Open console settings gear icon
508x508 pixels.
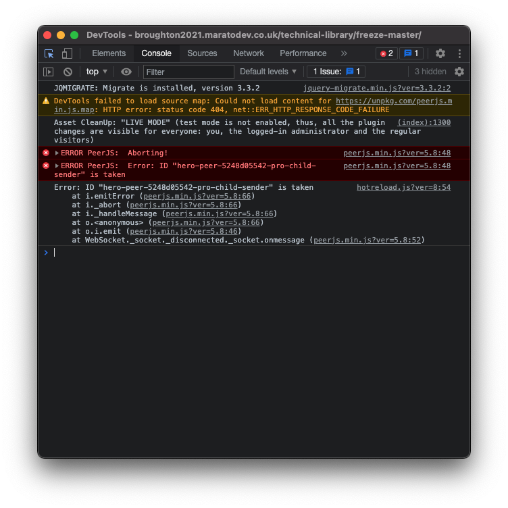(459, 72)
